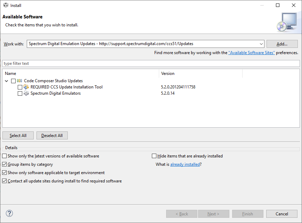Enable Hide items that are already installed
This screenshot has height=223, width=302.
tap(154, 156)
